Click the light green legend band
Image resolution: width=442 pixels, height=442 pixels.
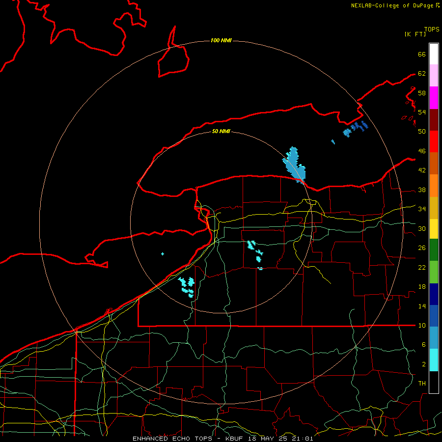[434, 272]
